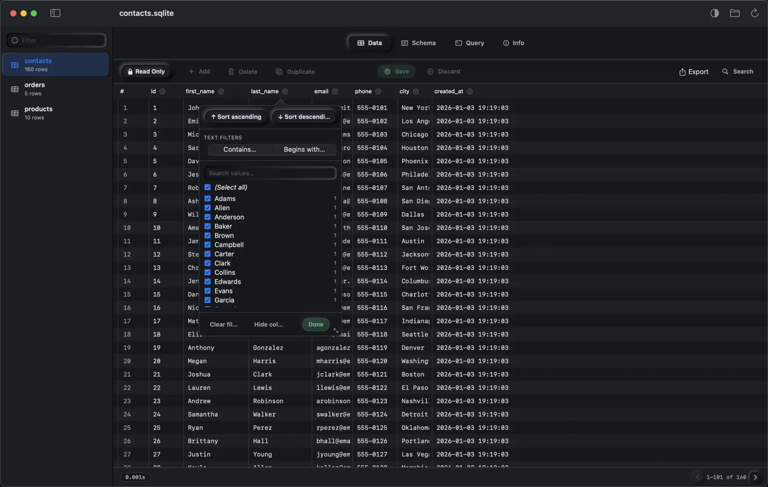Click the products table icon in sidebar
Viewport: 768px width, 487px height.
(15, 113)
